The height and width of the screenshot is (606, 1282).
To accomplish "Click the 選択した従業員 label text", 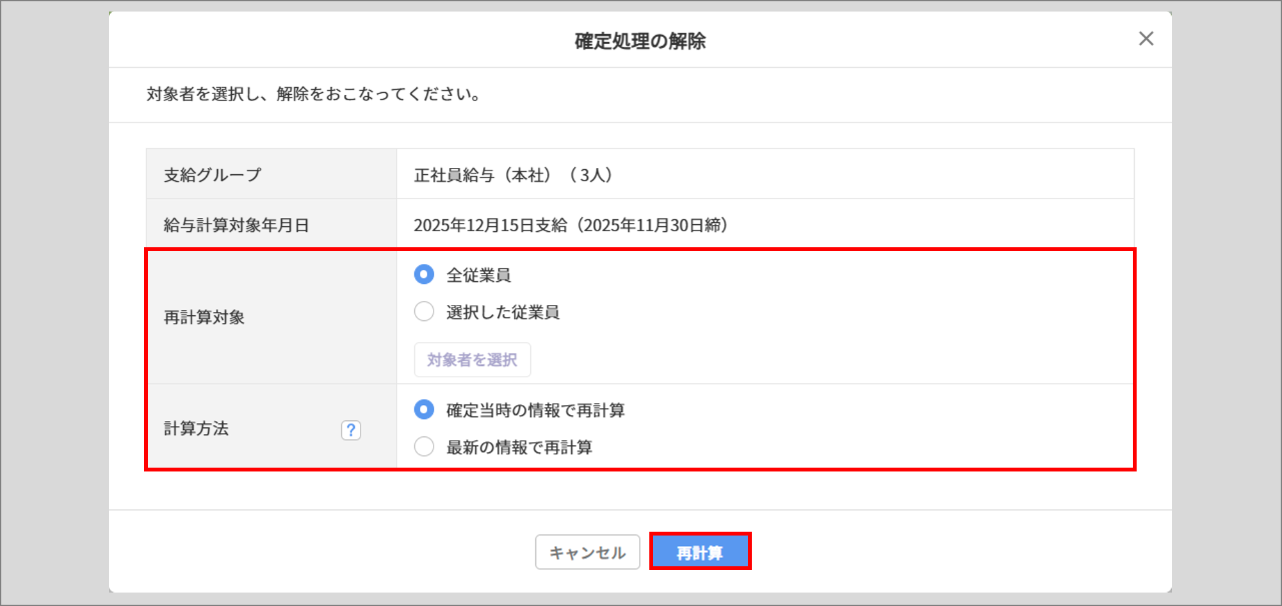I will click(503, 313).
